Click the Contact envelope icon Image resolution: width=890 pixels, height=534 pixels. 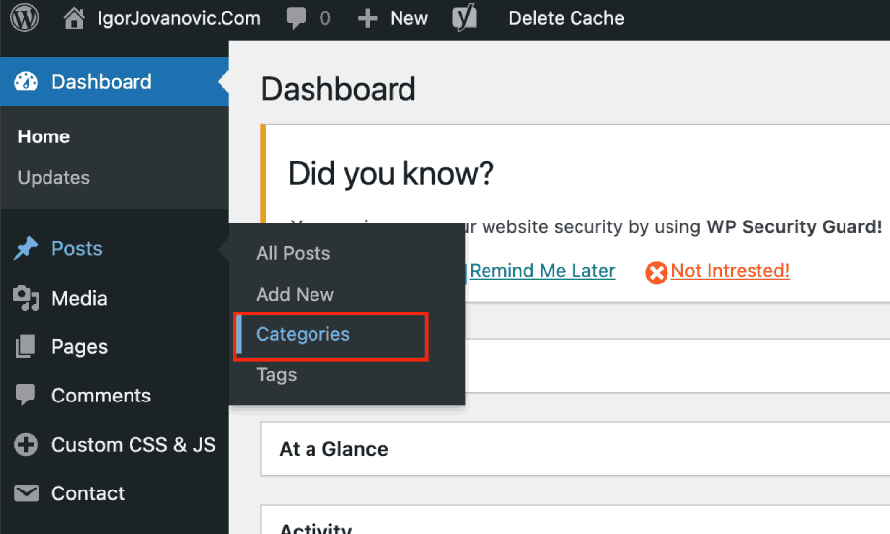pos(26,493)
